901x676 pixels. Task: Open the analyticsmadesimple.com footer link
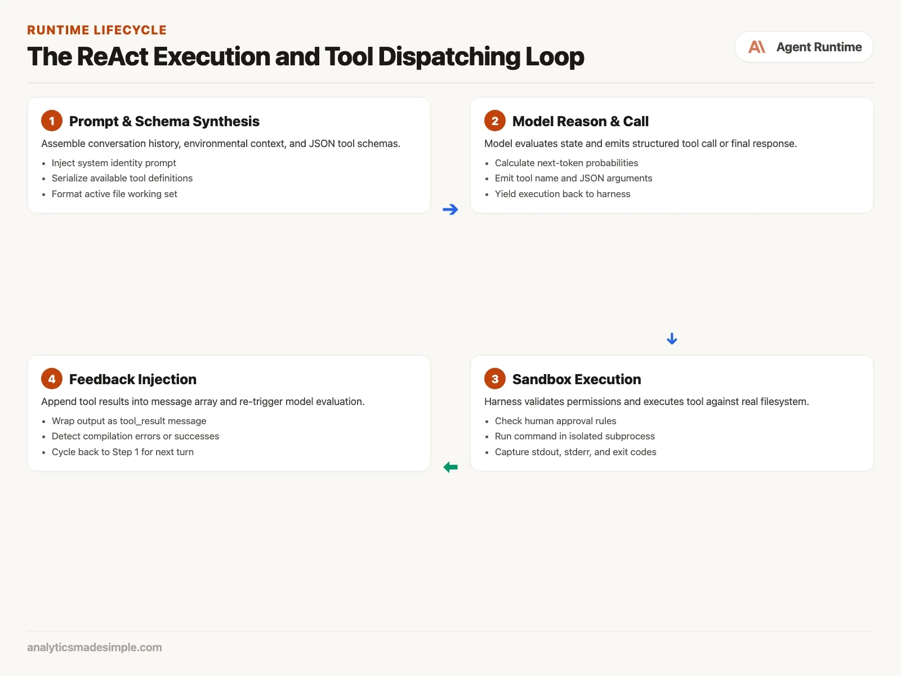[x=95, y=647]
